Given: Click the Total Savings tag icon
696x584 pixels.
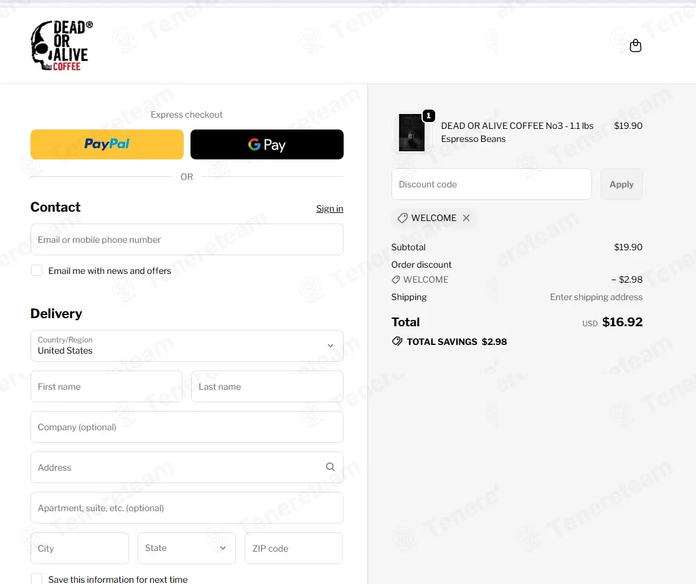Looking at the screenshot, I should point(397,341).
